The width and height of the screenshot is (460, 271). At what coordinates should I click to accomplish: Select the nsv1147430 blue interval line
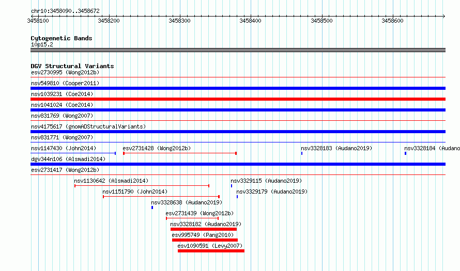73,153
